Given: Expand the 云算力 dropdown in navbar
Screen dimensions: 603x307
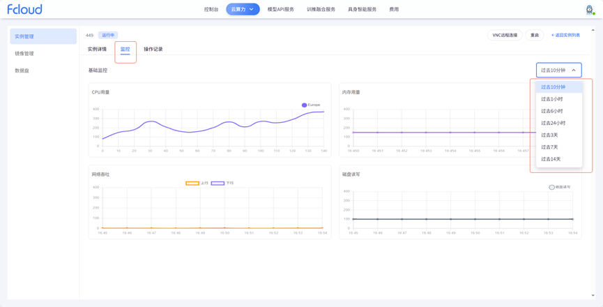Looking at the screenshot, I should tap(243, 9).
